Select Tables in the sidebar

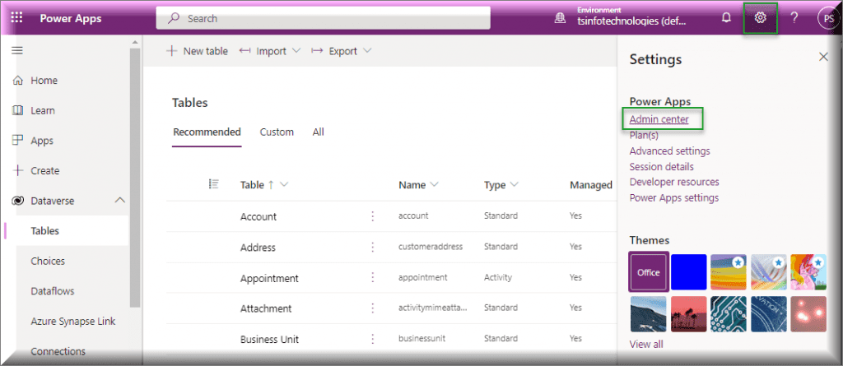coord(45,231)
